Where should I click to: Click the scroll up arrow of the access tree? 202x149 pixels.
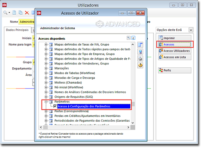(x=133, y=44)
